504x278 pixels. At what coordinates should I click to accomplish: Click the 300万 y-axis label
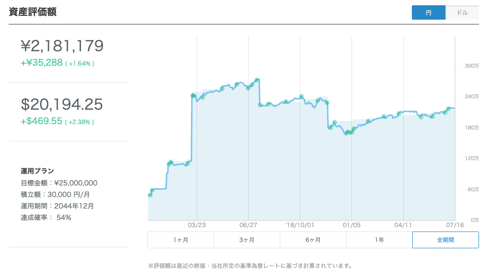click(472, 66)
